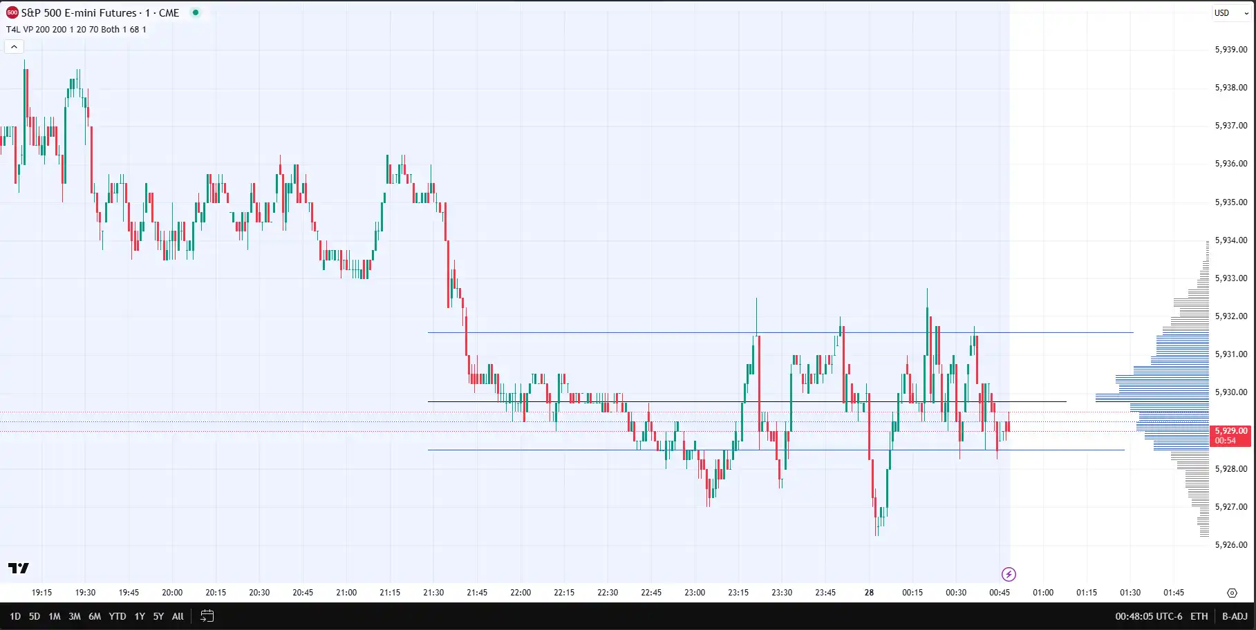
Task: Open the USD currency dropdown
Action: (x=1231, y=12)
